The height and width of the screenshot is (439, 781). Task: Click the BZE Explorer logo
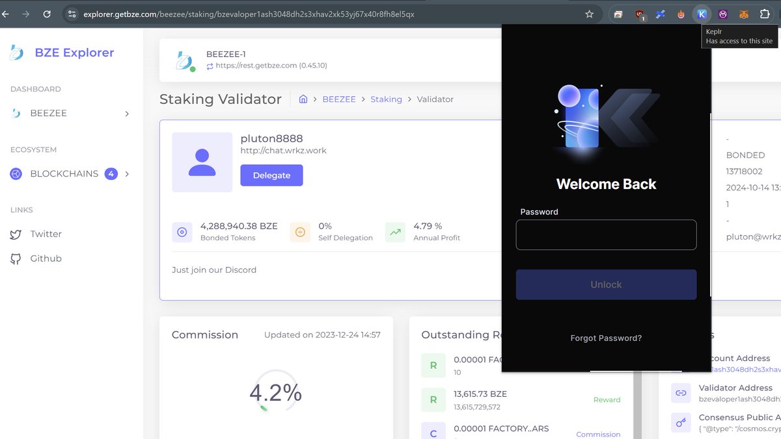(x=17, y=53)
